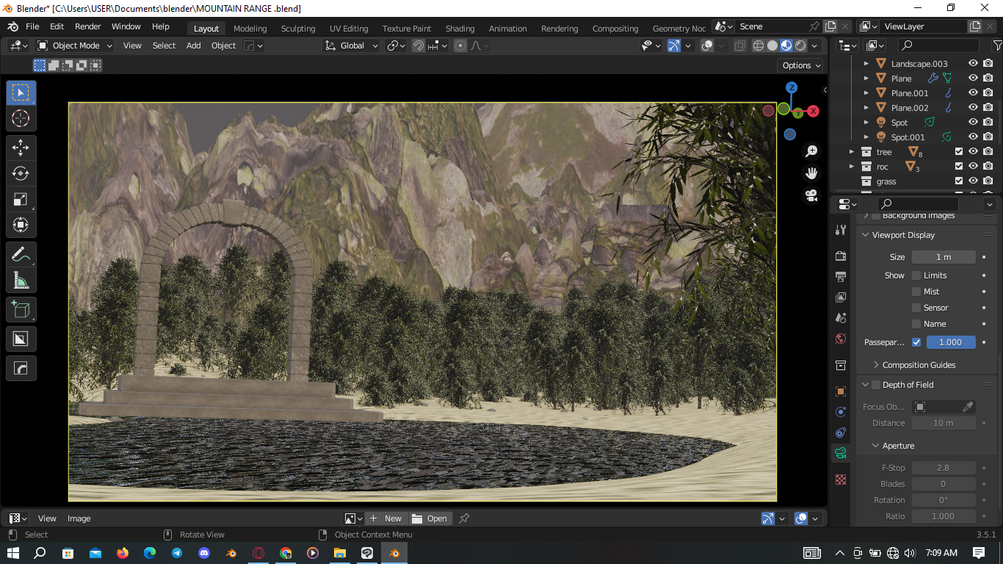Open Object Constraint properties tab

841,433
